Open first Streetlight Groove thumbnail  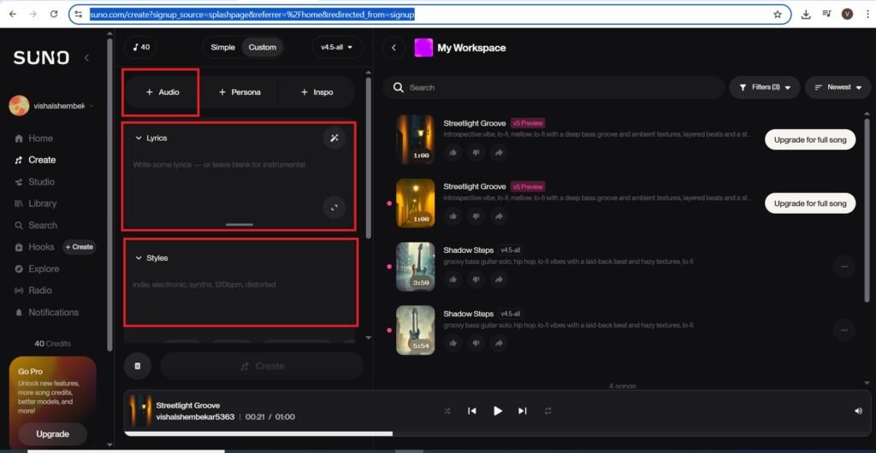pyautogui.click(x=415, y=139)
